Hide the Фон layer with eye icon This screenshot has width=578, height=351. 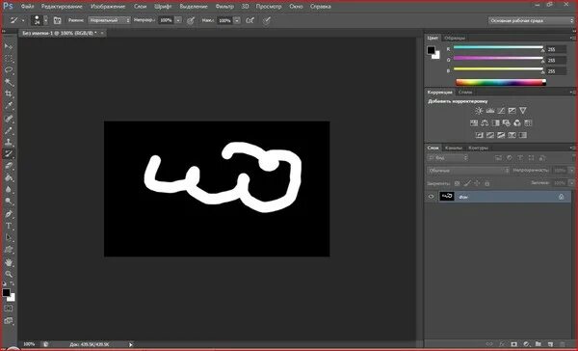tap(431, 197)
